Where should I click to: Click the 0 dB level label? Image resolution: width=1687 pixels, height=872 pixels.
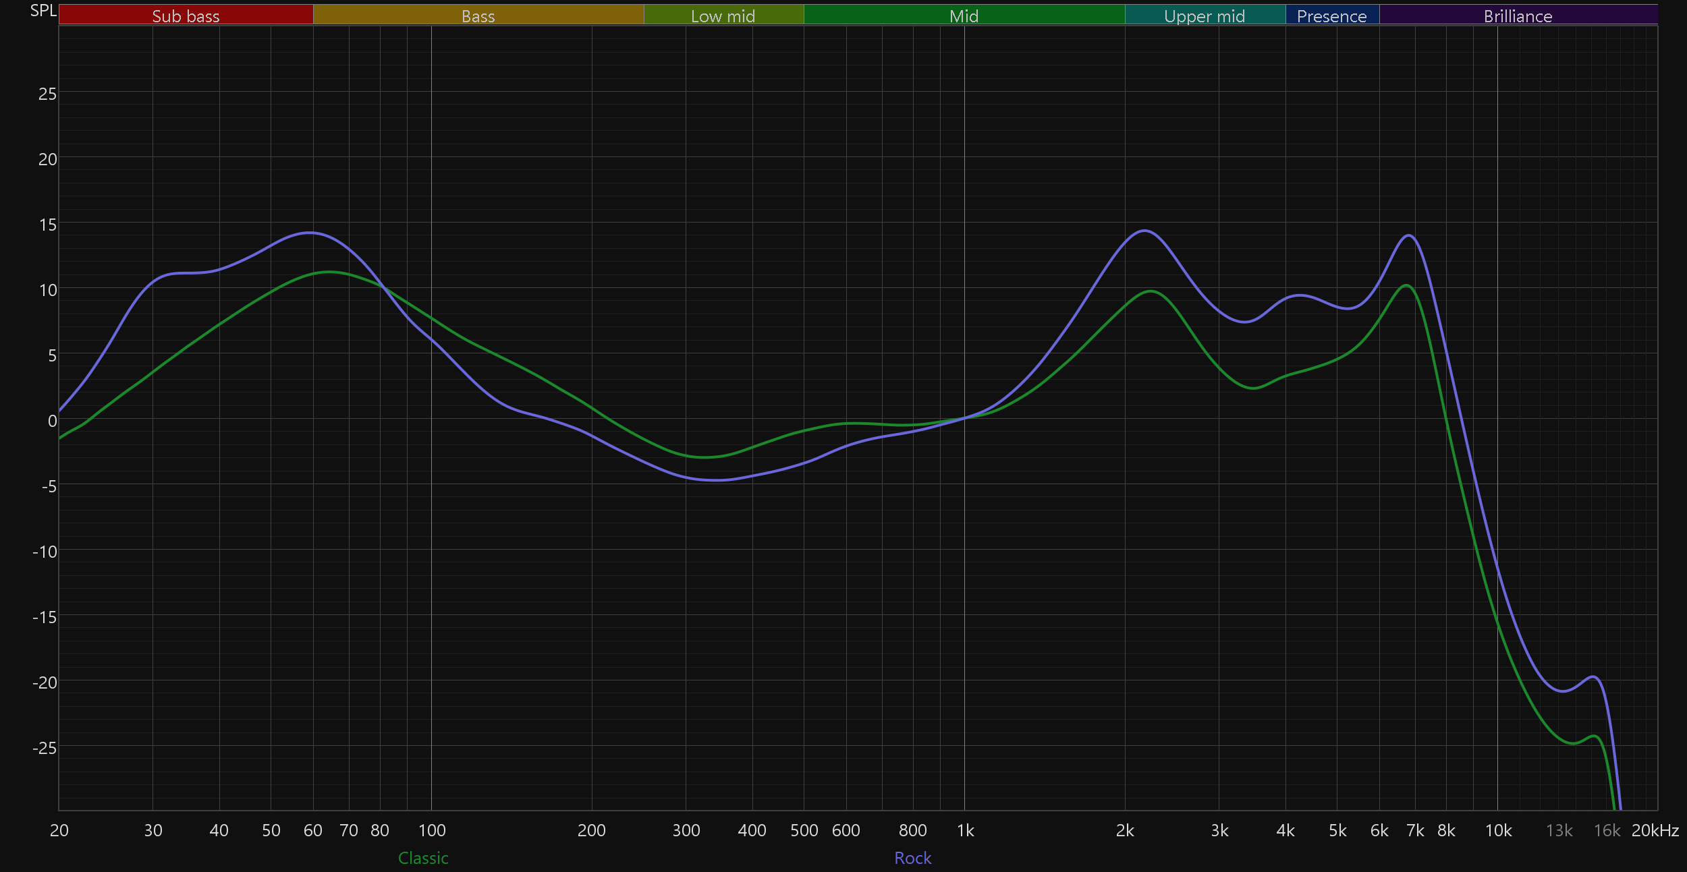[x=52, y=421]
